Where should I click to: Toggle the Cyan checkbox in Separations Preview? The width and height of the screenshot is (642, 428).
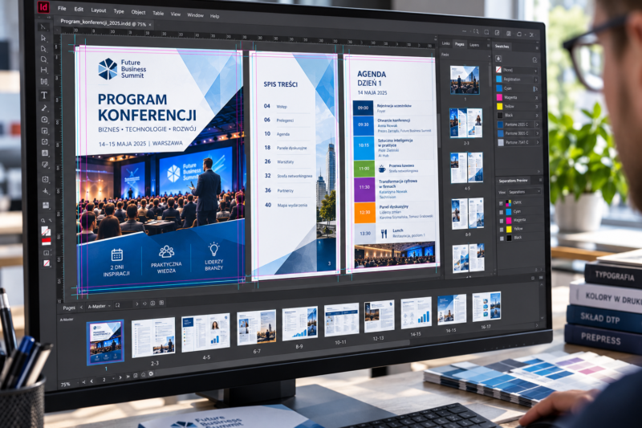click(x=501, y=212)
